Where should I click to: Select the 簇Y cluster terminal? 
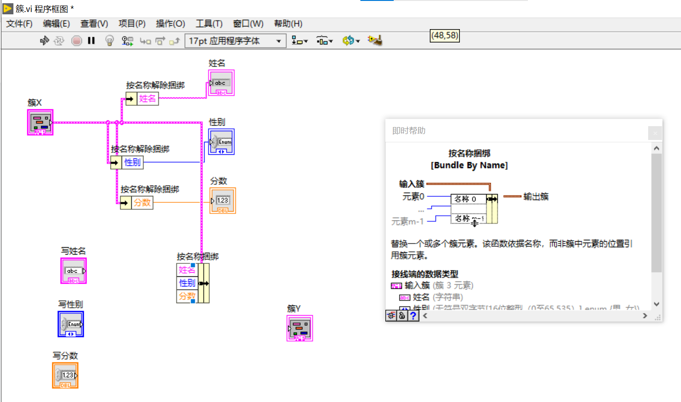pyautogui.click(x=299, y=328)
